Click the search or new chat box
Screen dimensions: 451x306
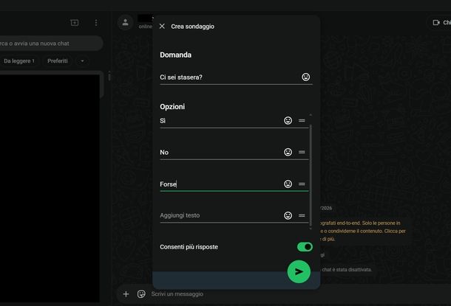pos(50,44)
